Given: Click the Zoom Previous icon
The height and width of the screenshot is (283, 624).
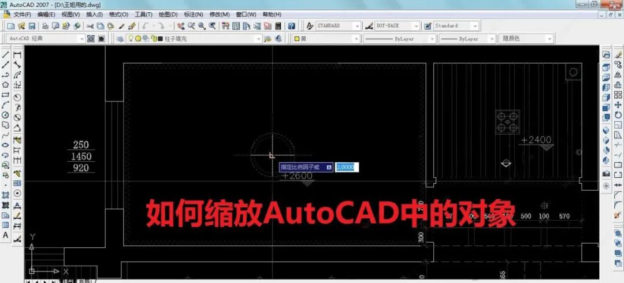Looking at the screenshot, I should click(213, 26).
